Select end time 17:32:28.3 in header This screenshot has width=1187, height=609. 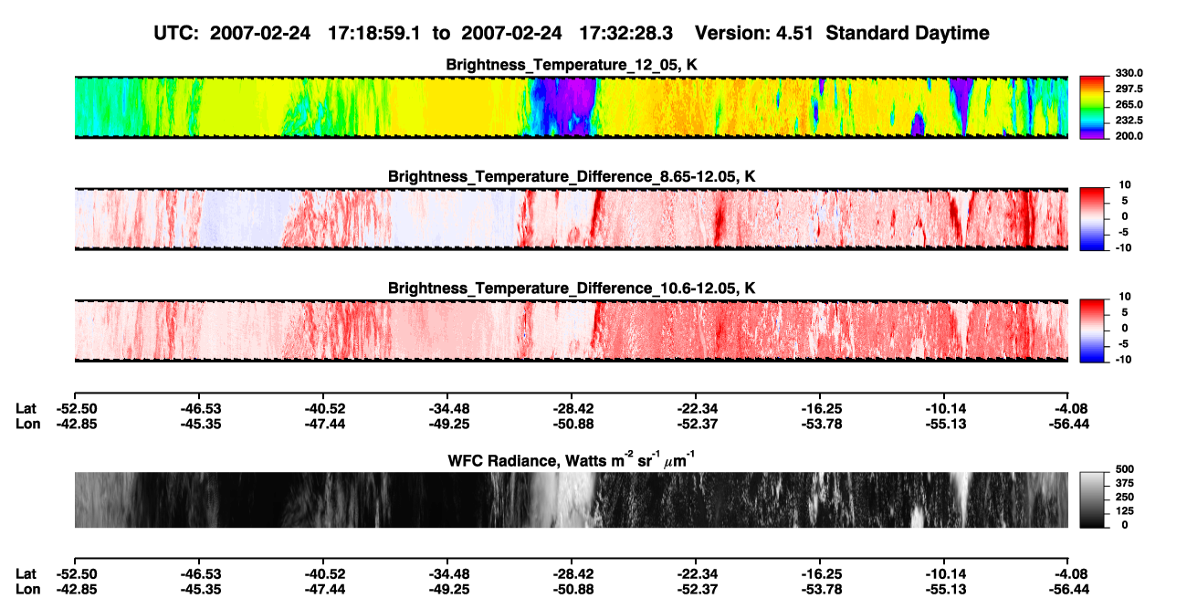pyautogui.click(x=625, y=34)
